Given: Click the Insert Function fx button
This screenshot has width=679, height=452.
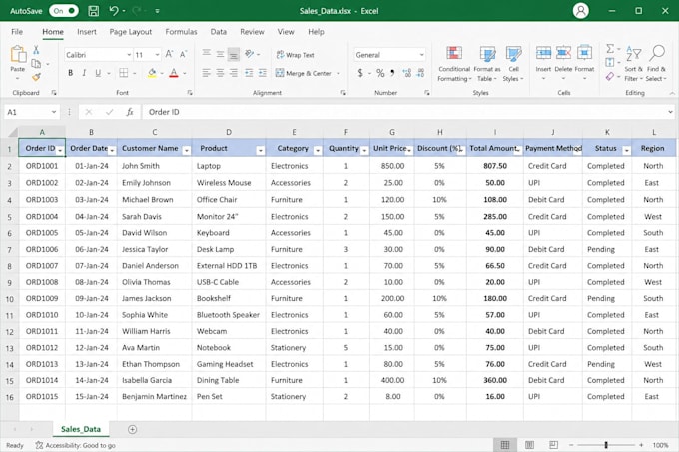Looking at the screenshot, I should pos(130,112).
